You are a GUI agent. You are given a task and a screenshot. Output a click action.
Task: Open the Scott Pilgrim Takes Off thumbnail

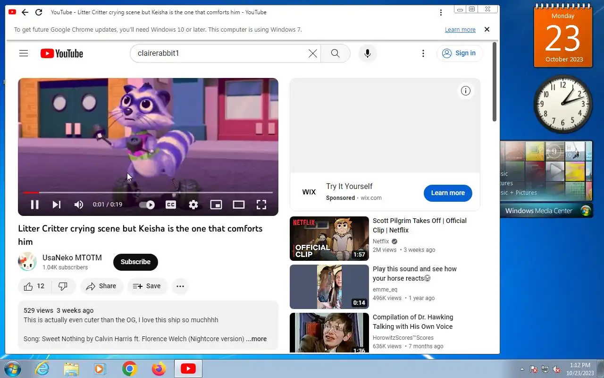pos(329,239)
